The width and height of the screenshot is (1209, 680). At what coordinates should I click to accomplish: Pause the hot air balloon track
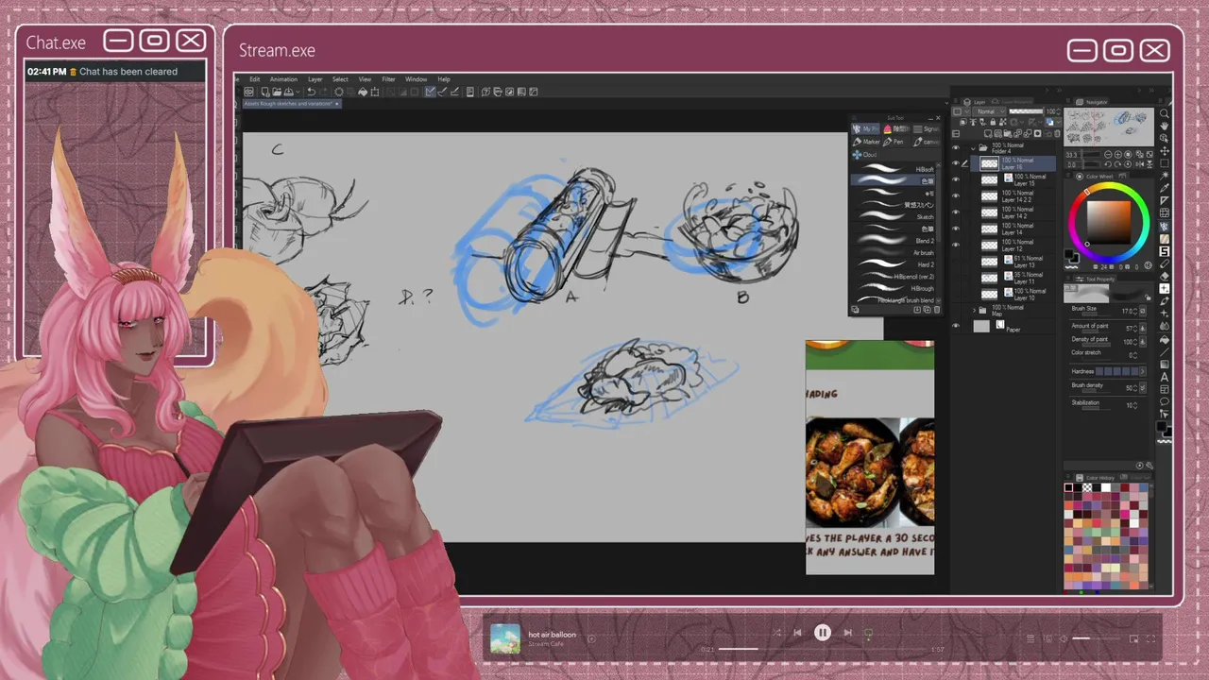(x=823, y=633)
